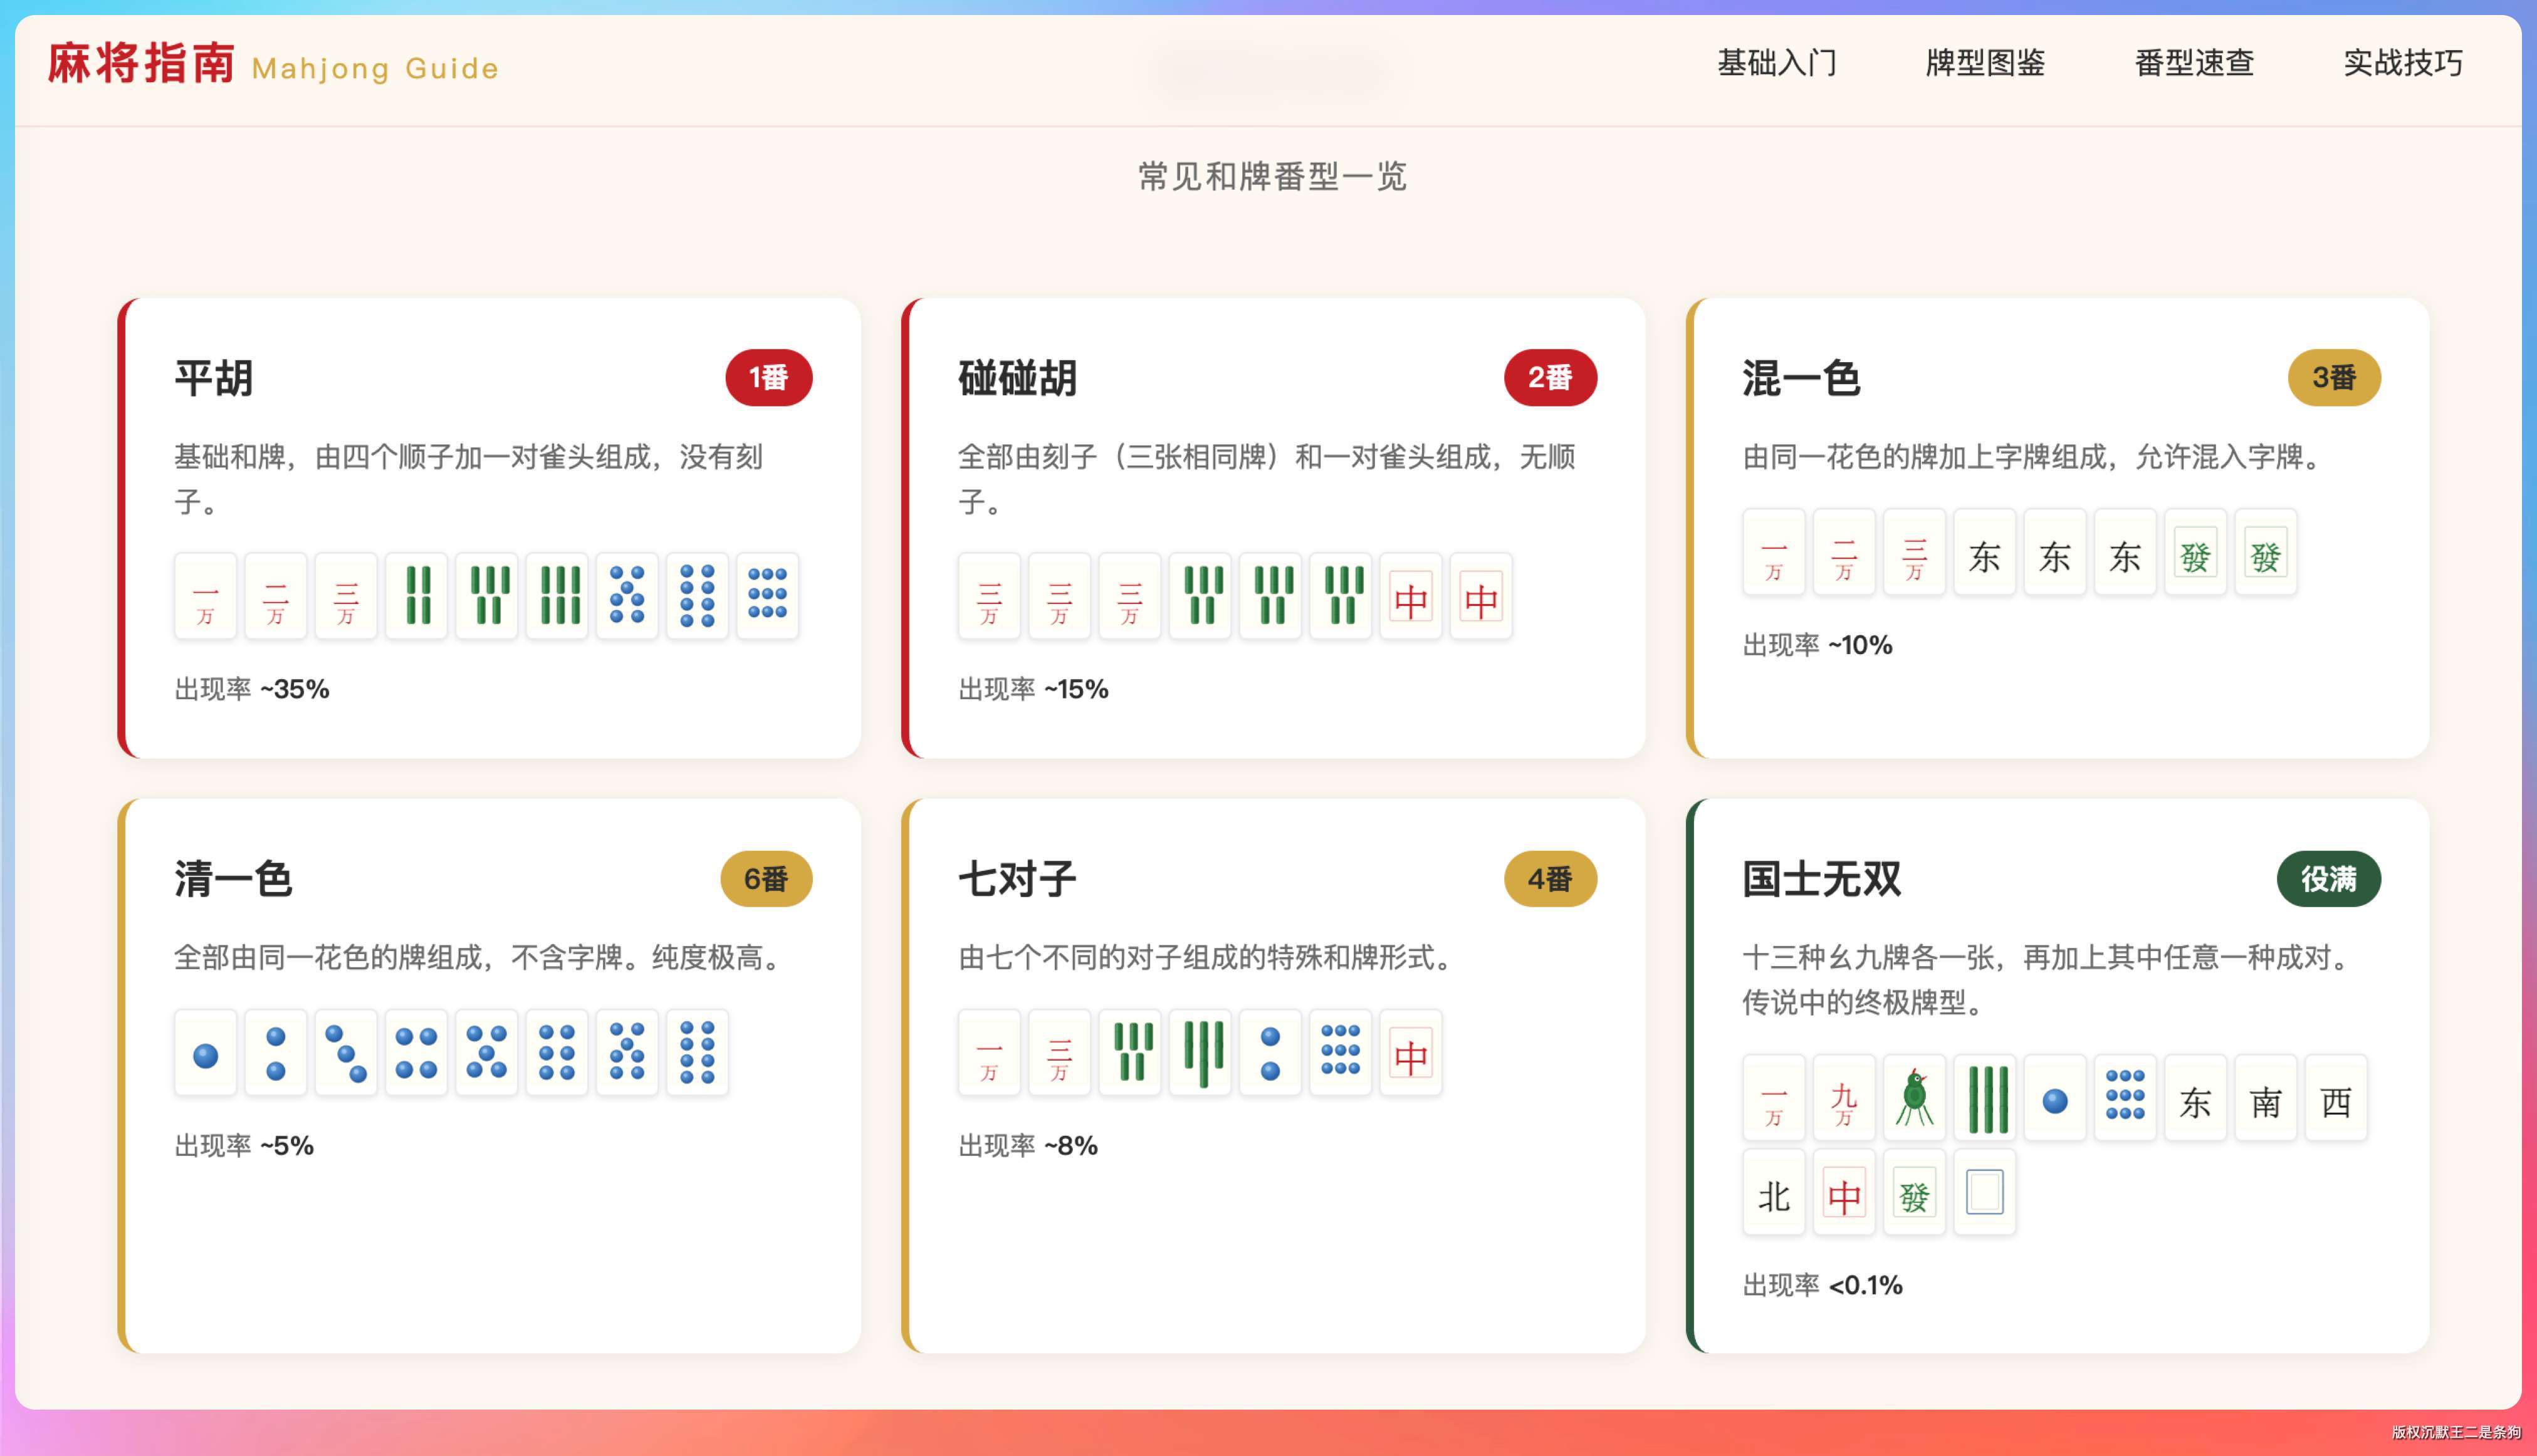Open 实战技巧 in navigation
Viewport: 2537px width, 1456px height.
2403,63
